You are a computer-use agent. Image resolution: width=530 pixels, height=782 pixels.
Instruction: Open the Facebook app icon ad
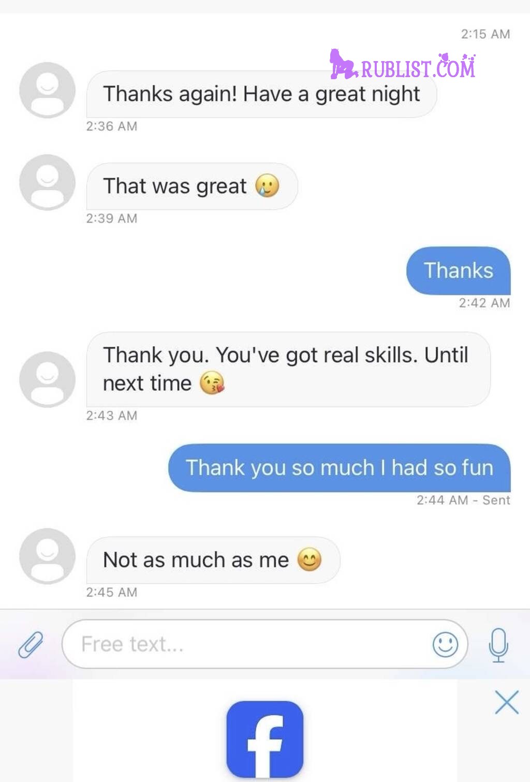[265, 739]
